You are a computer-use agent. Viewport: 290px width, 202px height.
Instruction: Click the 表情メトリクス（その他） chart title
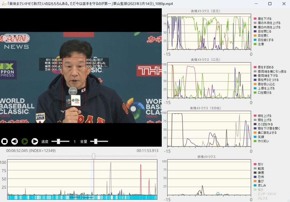206,108
